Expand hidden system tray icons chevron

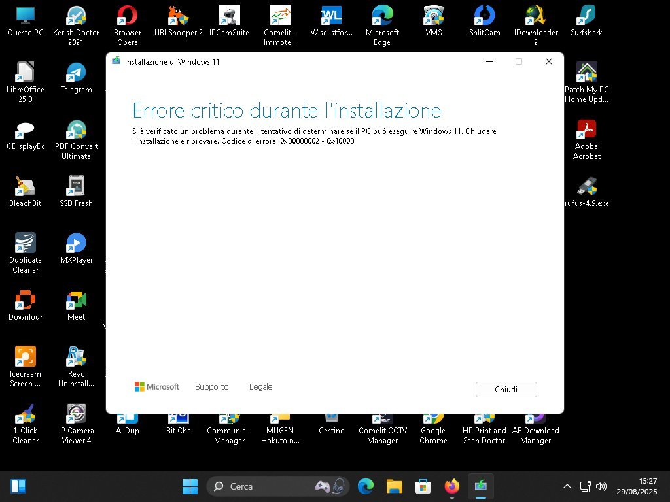coord(567,486)
